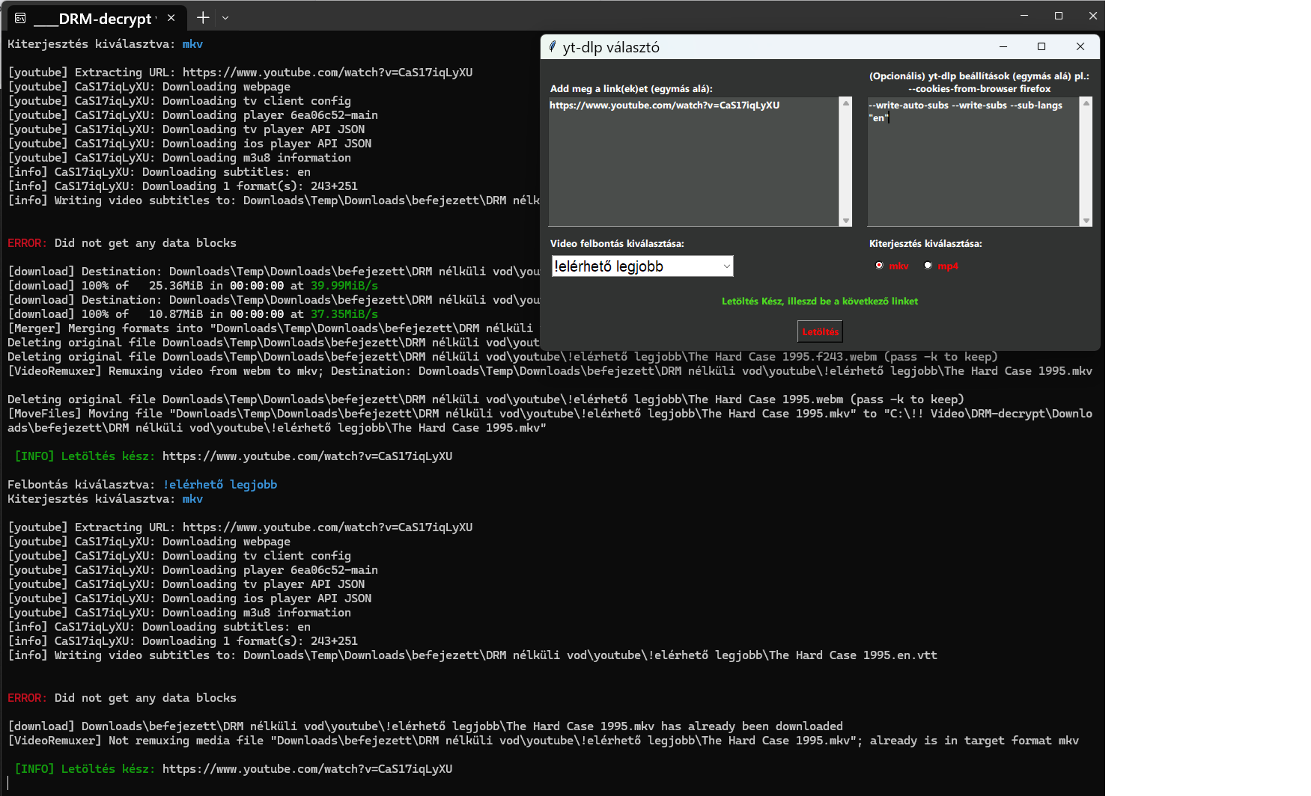Click the 'Add meg a link(ek)et' label
1311x796 pixels.
(631, 89)
